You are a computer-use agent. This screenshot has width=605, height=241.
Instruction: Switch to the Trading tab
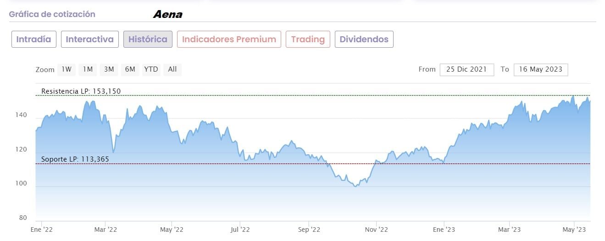308,39
